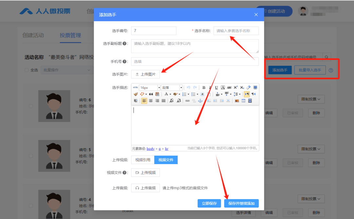Viewport: 354px width, 219px height.
Task: Open HTML source code view in editor
Action: click(135, 87)
